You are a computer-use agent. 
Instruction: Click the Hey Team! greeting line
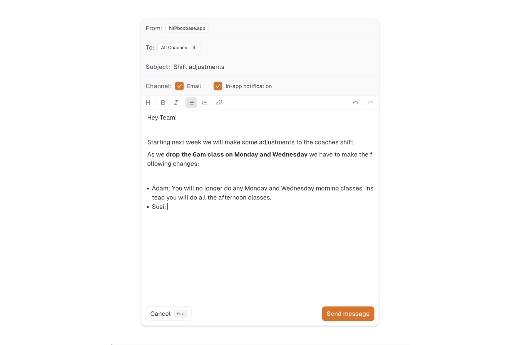click(162, 118)
